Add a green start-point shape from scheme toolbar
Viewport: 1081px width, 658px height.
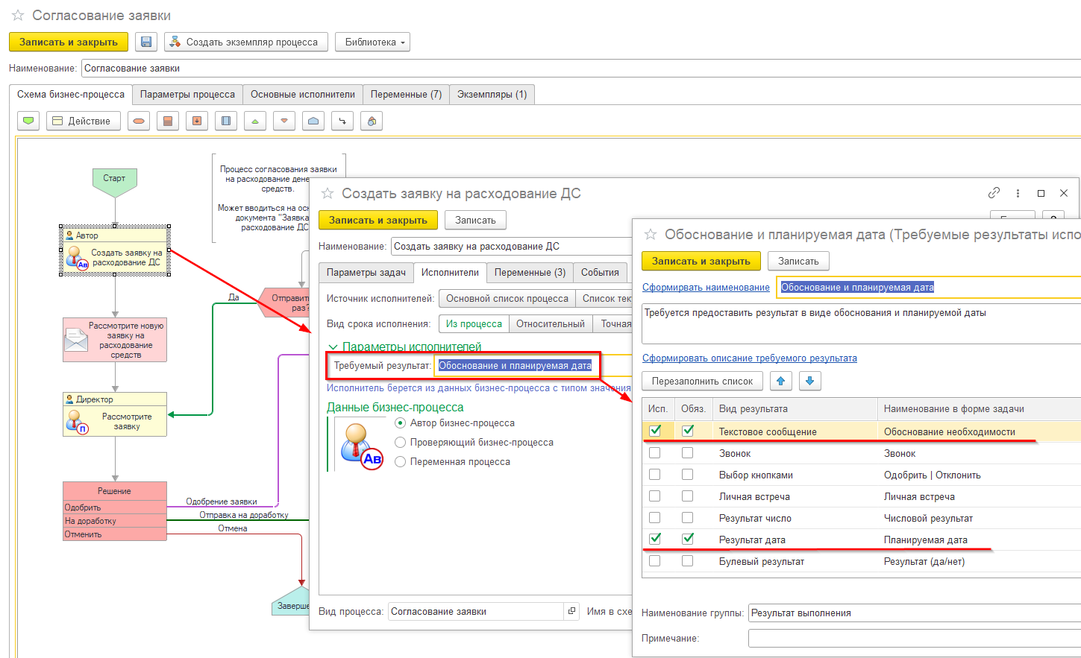[x=28, y=121]
